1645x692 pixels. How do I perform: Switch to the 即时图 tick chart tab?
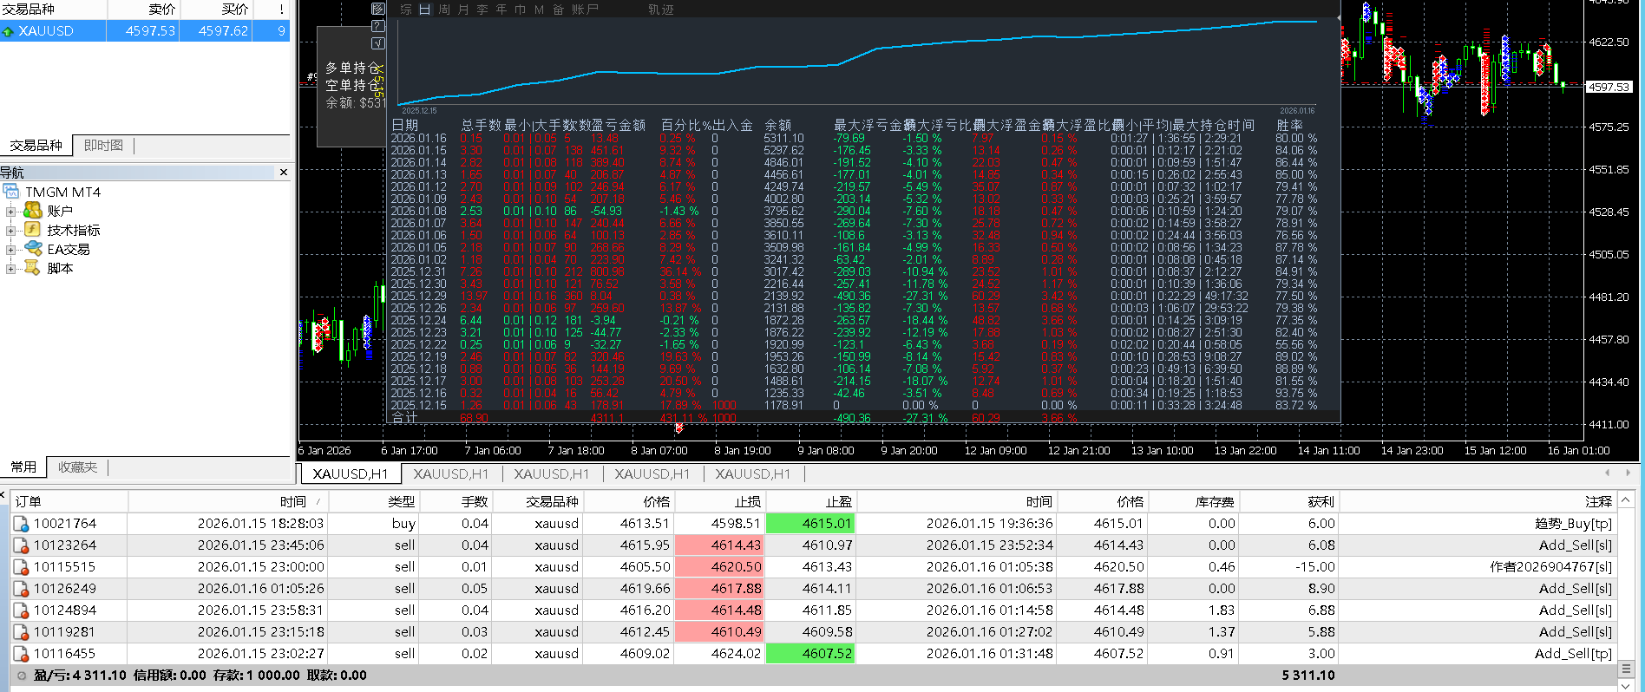[103, 146]
